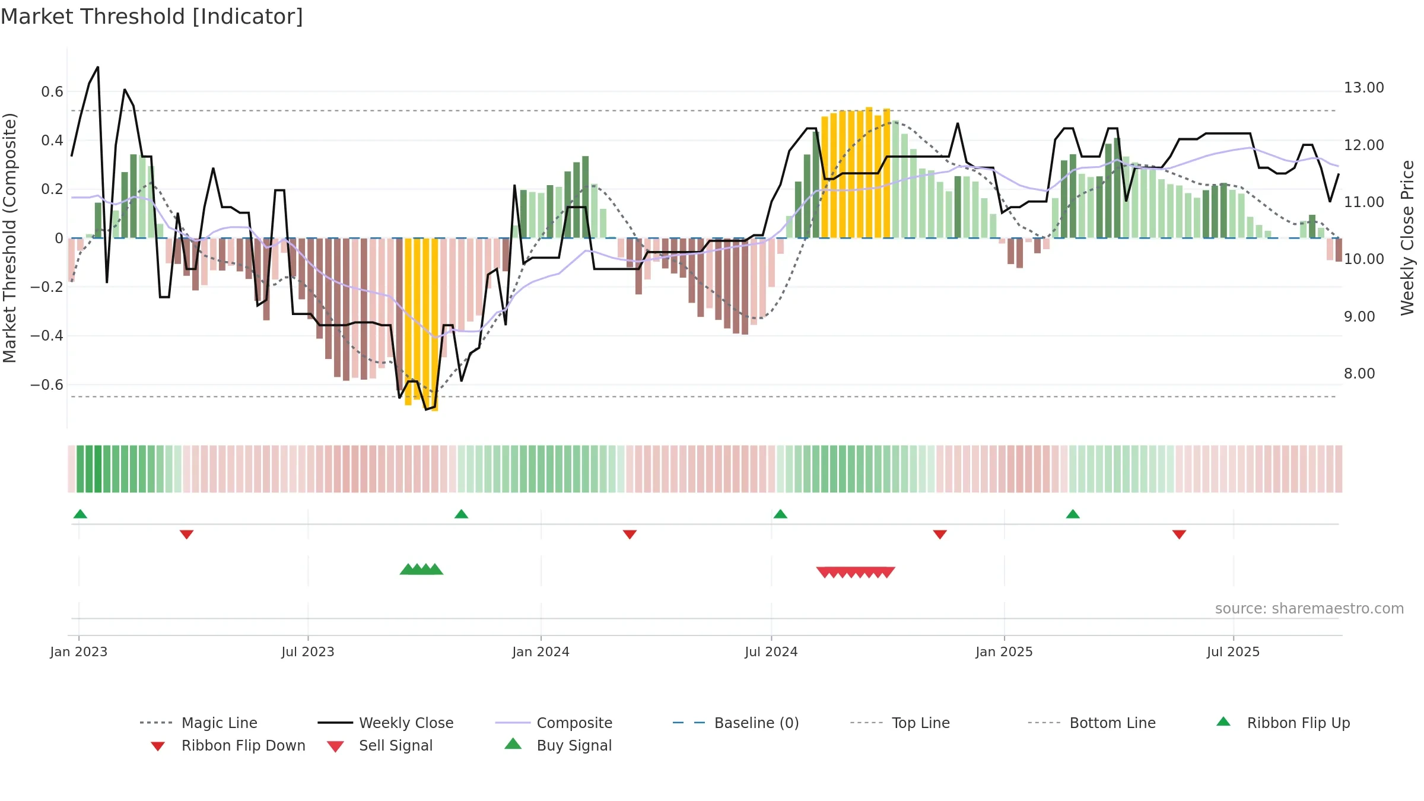Select the ribbon flip up marker near November 2023
This screenshot has height=801, width=1424.
tap(461, 514)
